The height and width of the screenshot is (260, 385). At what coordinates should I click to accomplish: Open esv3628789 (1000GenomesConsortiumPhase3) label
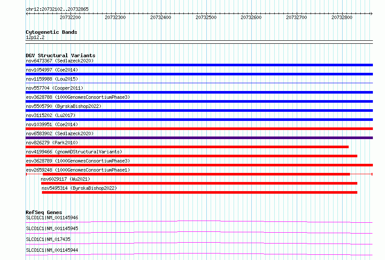(x=78, y=161)
